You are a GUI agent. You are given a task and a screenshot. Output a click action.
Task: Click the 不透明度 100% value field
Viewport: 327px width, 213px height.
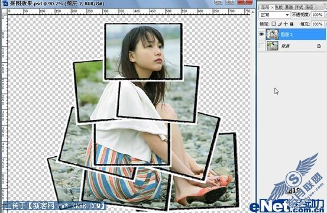coord(318,15)
